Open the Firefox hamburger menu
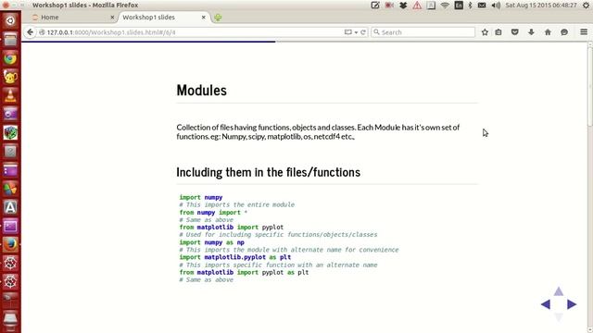 (584, 32)
